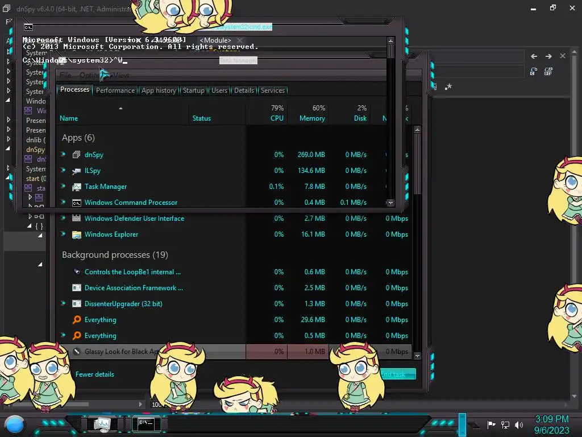Select Device Association Framework process
The height and width of the screenshot is (437, 582).
coord(134,288)
